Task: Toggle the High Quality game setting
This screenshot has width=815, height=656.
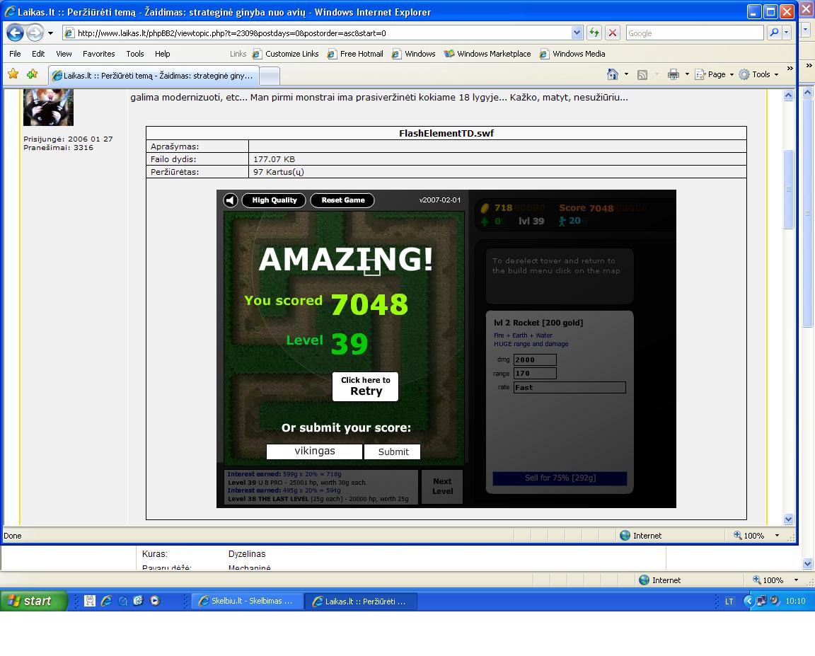Action: coord(274,200)
